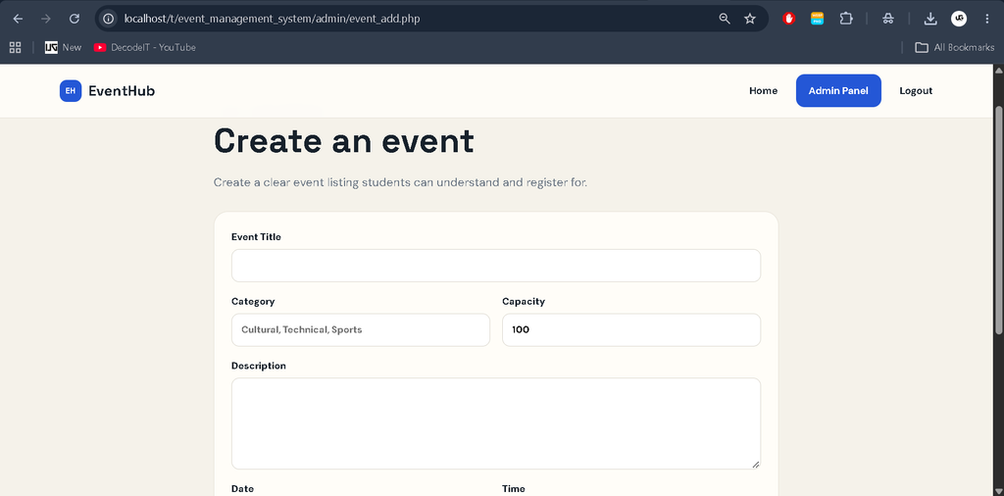Screen dimensions: 1004x496
Task: Click the subtitle about clear event listing
Action: [400, 182]
